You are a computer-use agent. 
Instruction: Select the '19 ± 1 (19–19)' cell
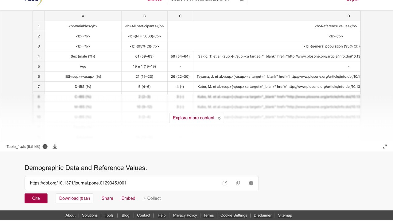click(x=144, y=67)
